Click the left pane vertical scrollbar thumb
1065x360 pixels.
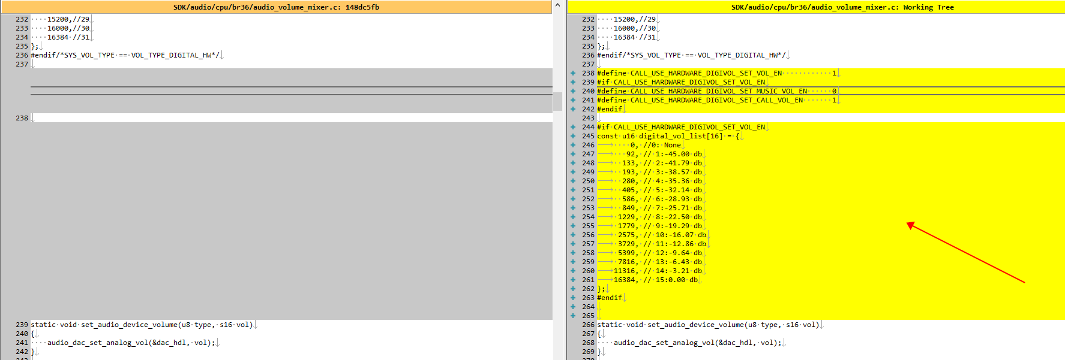tap(557, 100)
